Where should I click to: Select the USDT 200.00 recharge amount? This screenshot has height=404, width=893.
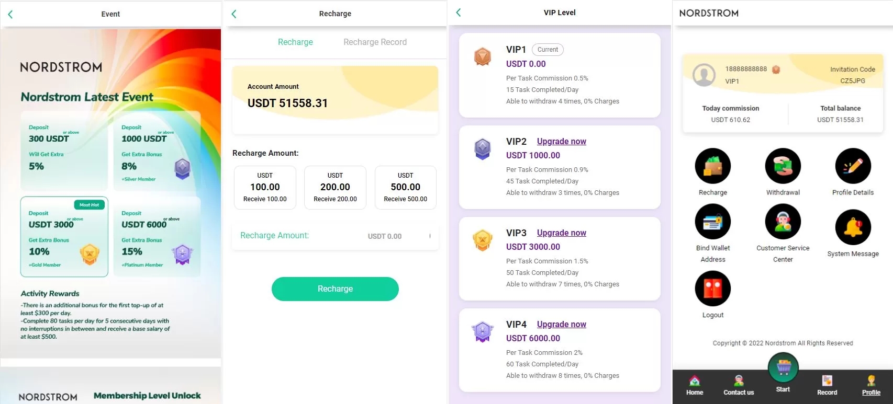click(x=335, y=187)
